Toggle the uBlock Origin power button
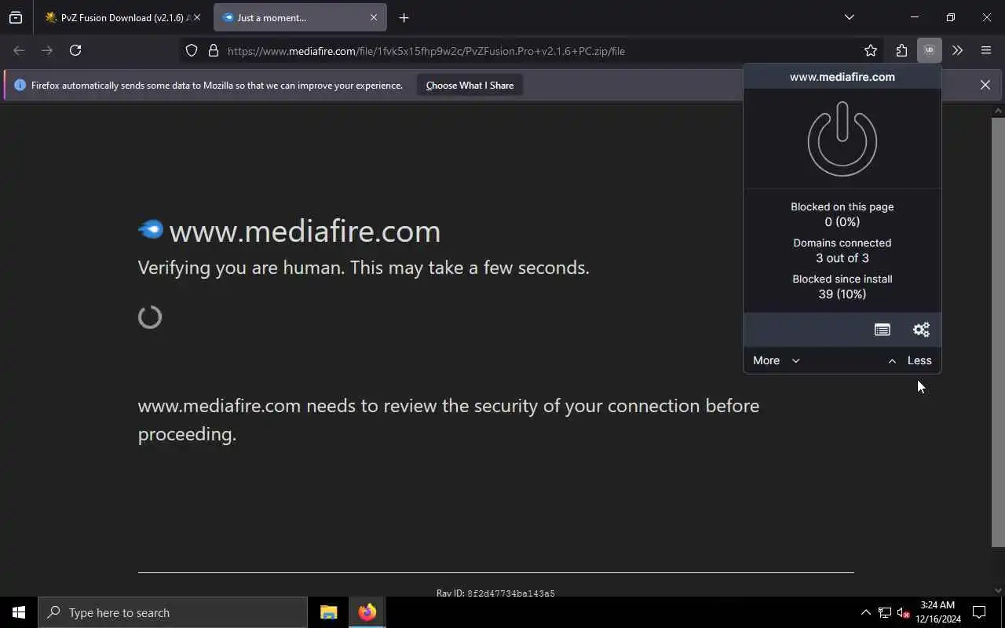This screenshot has height=628, width=1005. click(x=842, y=140)
